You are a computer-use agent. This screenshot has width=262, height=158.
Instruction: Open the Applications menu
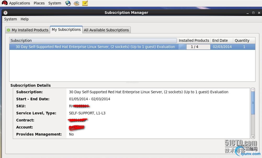(19, 3)
